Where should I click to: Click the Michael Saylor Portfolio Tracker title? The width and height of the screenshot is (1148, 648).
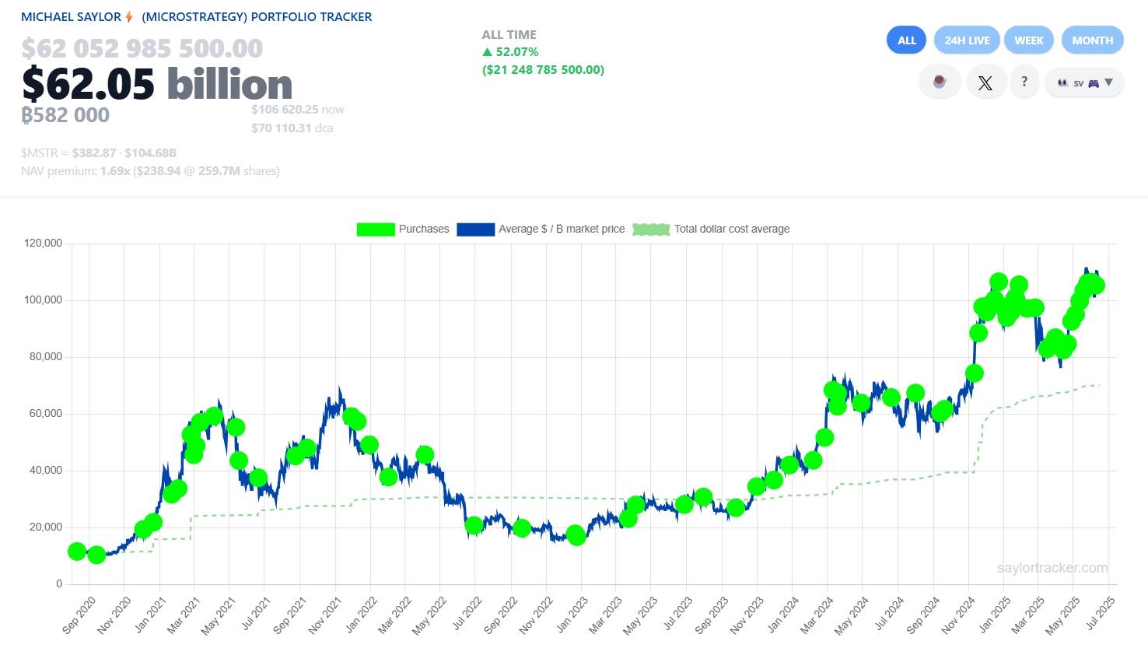[x=197, y=16]
